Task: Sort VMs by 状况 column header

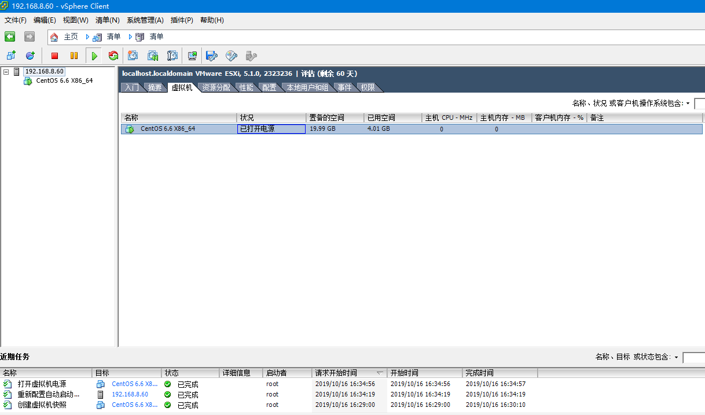Action: (x=271, y=117)
